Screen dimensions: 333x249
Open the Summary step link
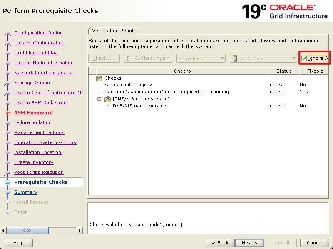(26, 192)
